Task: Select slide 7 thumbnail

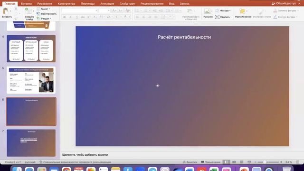Action: coord(31,143)
